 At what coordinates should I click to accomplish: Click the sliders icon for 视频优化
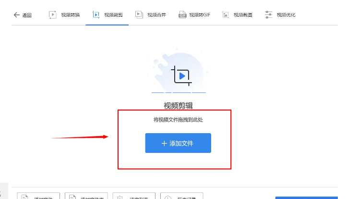coord(268,15)
